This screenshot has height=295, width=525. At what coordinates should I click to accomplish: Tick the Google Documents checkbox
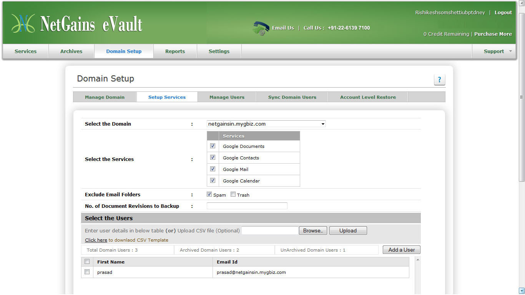(x=213, y=146)
